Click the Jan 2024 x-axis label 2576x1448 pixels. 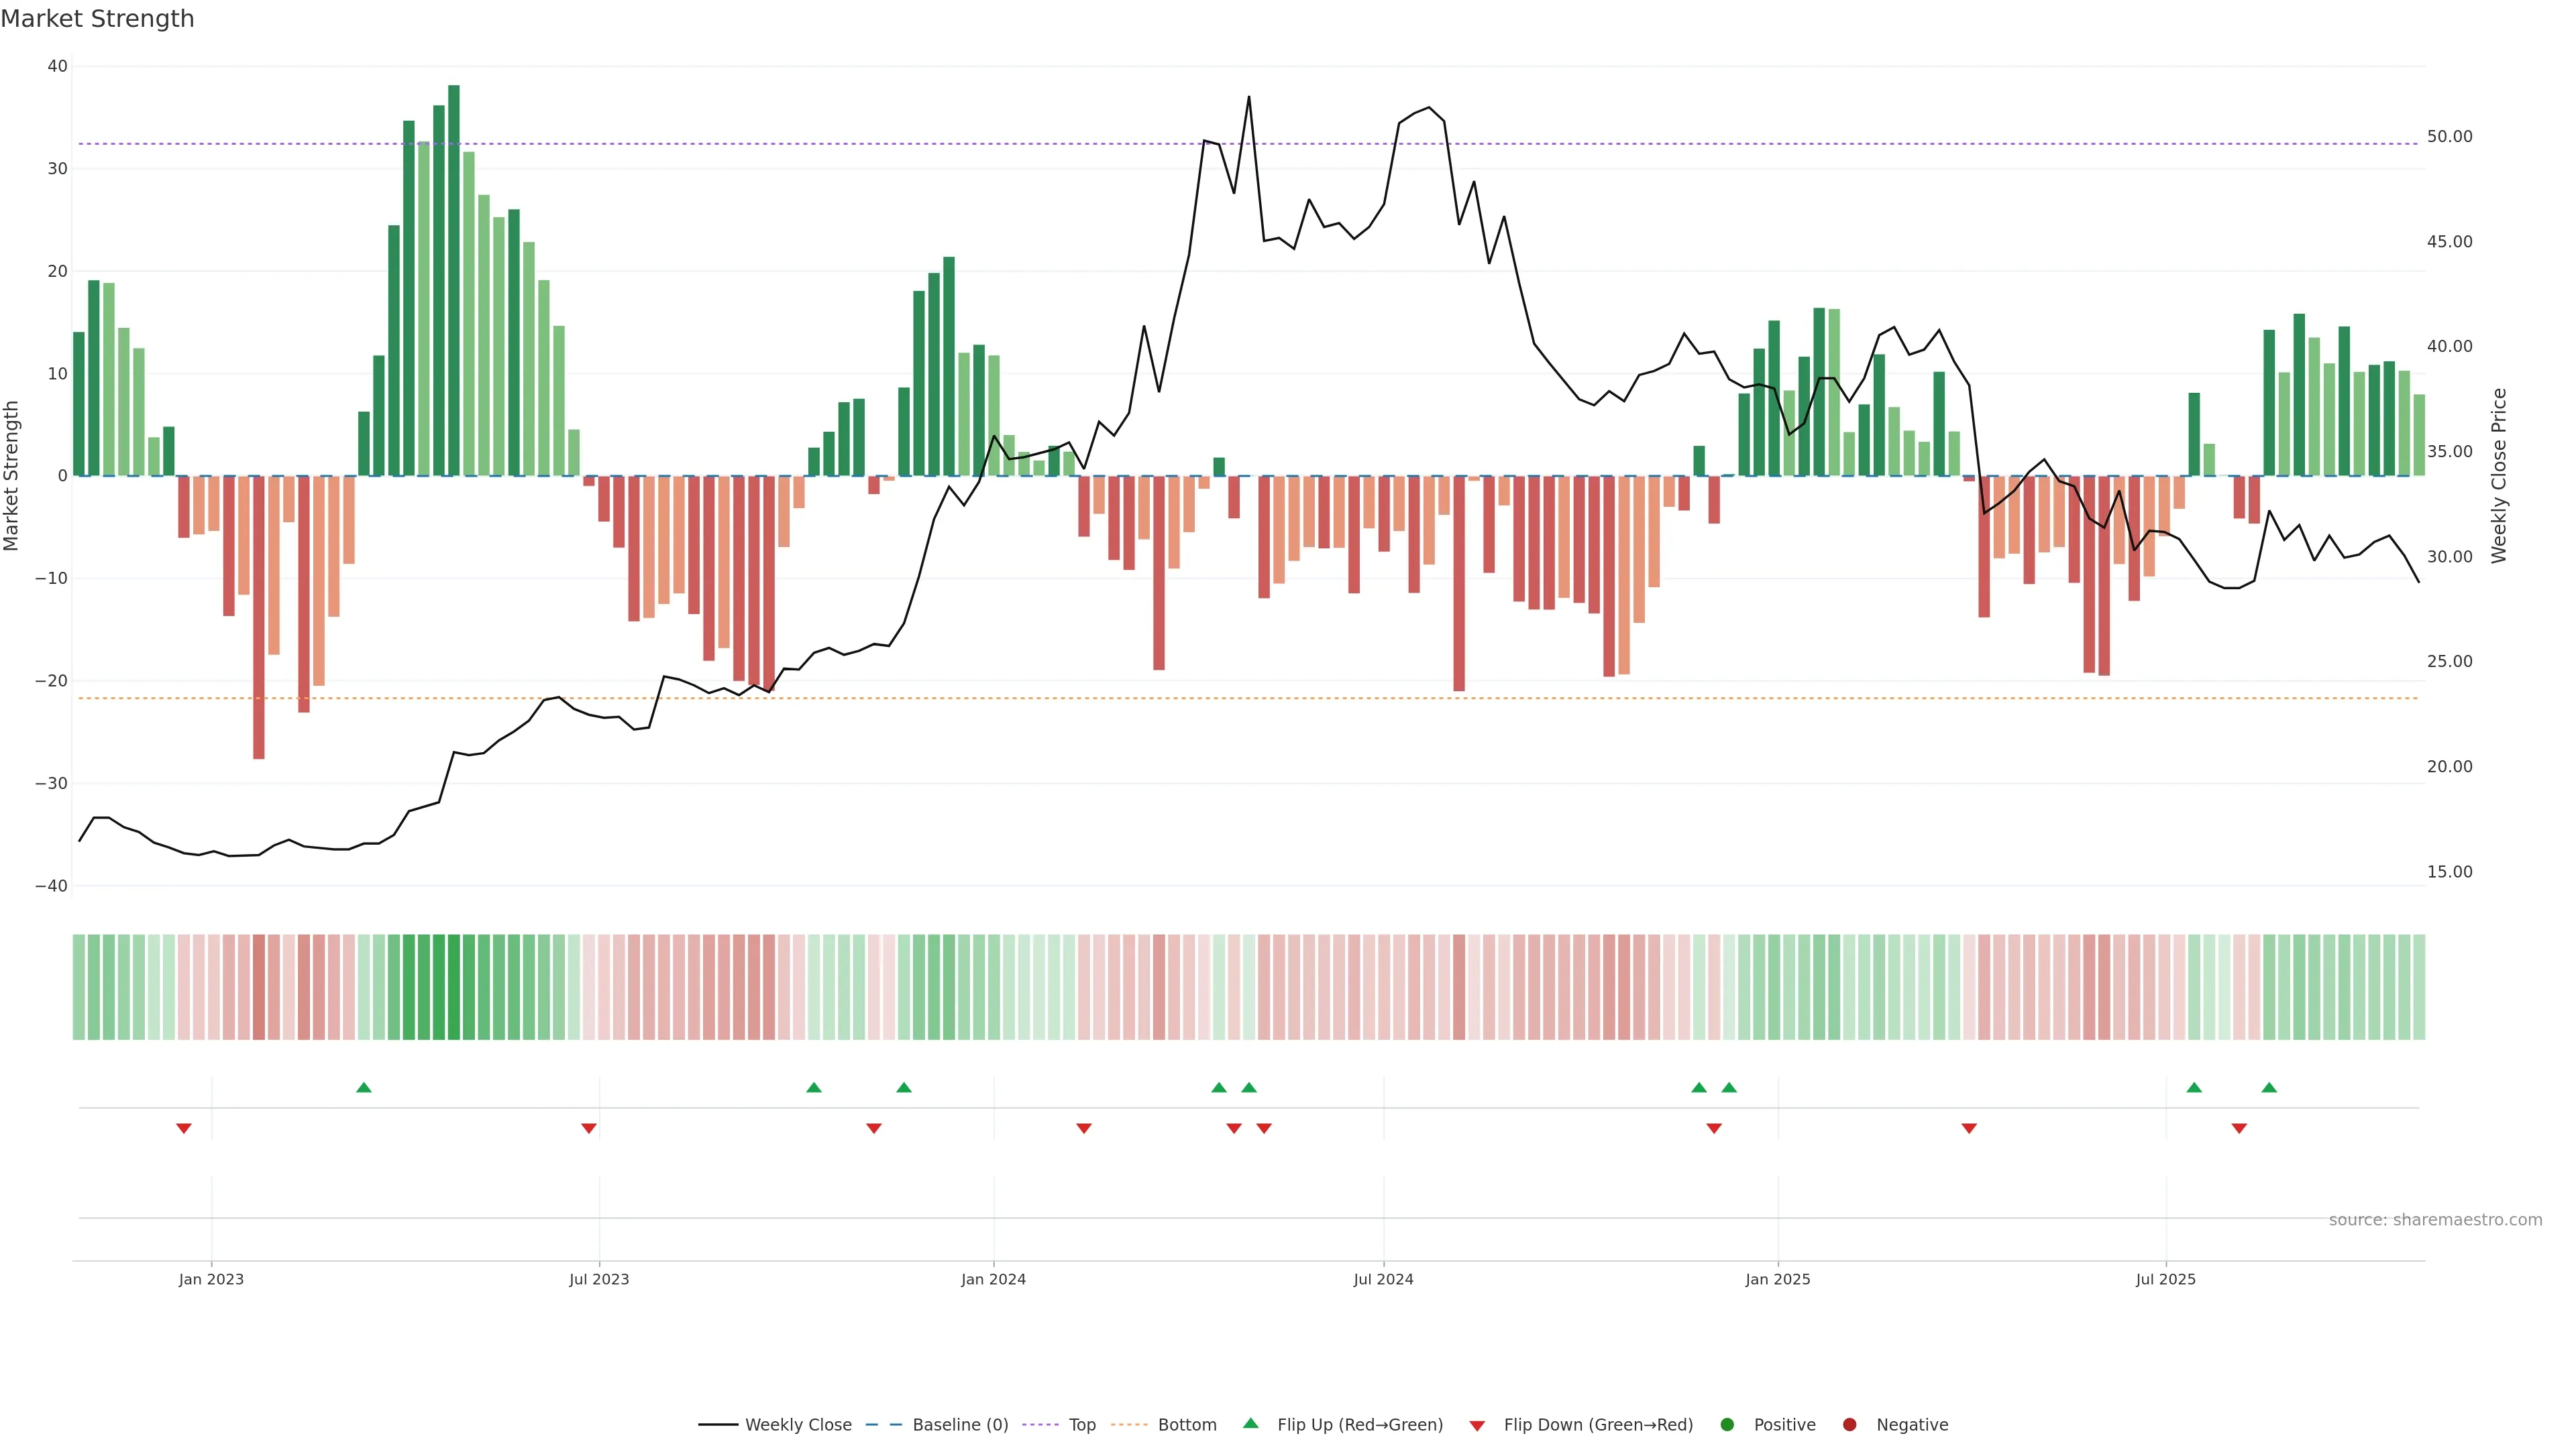click(993, 1278)
